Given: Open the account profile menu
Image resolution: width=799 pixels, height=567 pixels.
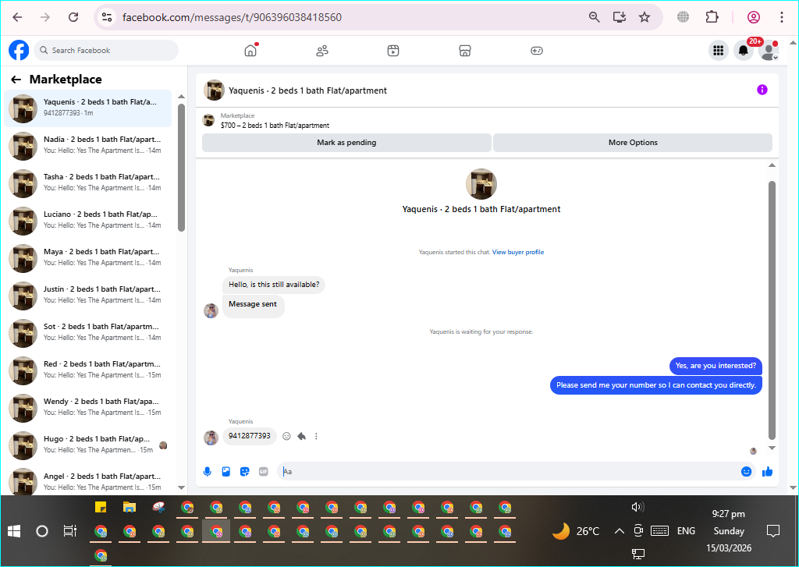Looking at the screenshot, I should click(768, 51).
